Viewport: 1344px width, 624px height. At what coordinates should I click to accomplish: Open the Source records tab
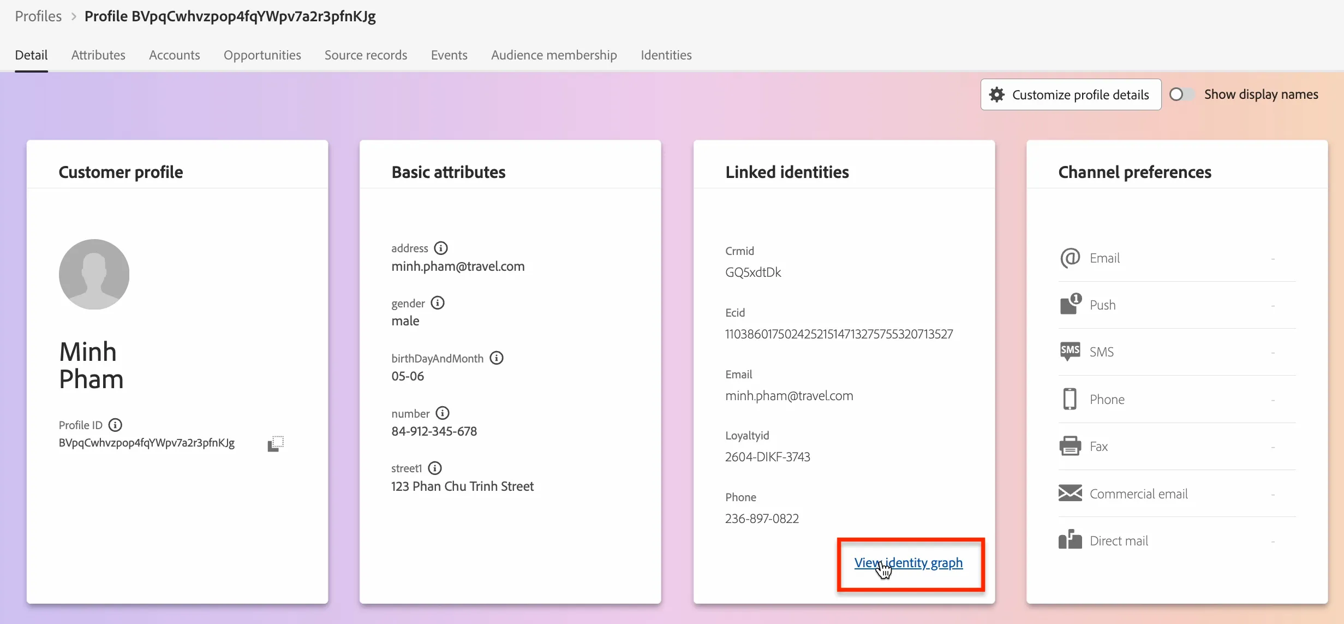(366, 55)
